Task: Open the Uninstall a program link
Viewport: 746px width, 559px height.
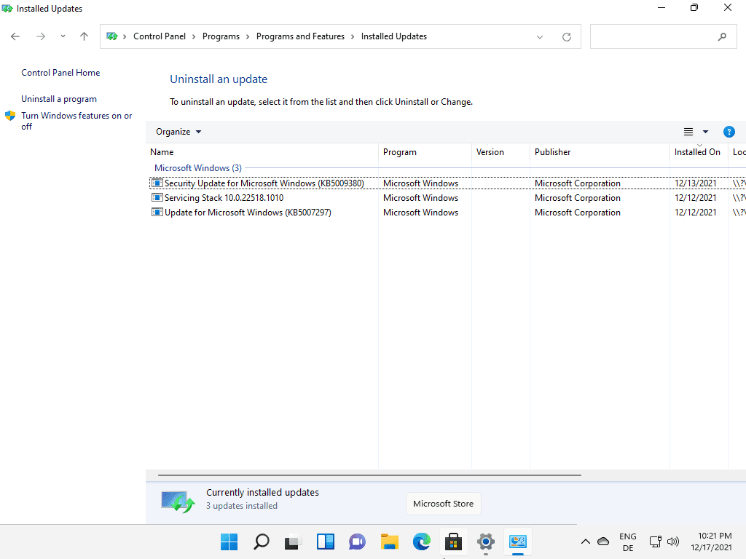Action: tap(58, 98)
